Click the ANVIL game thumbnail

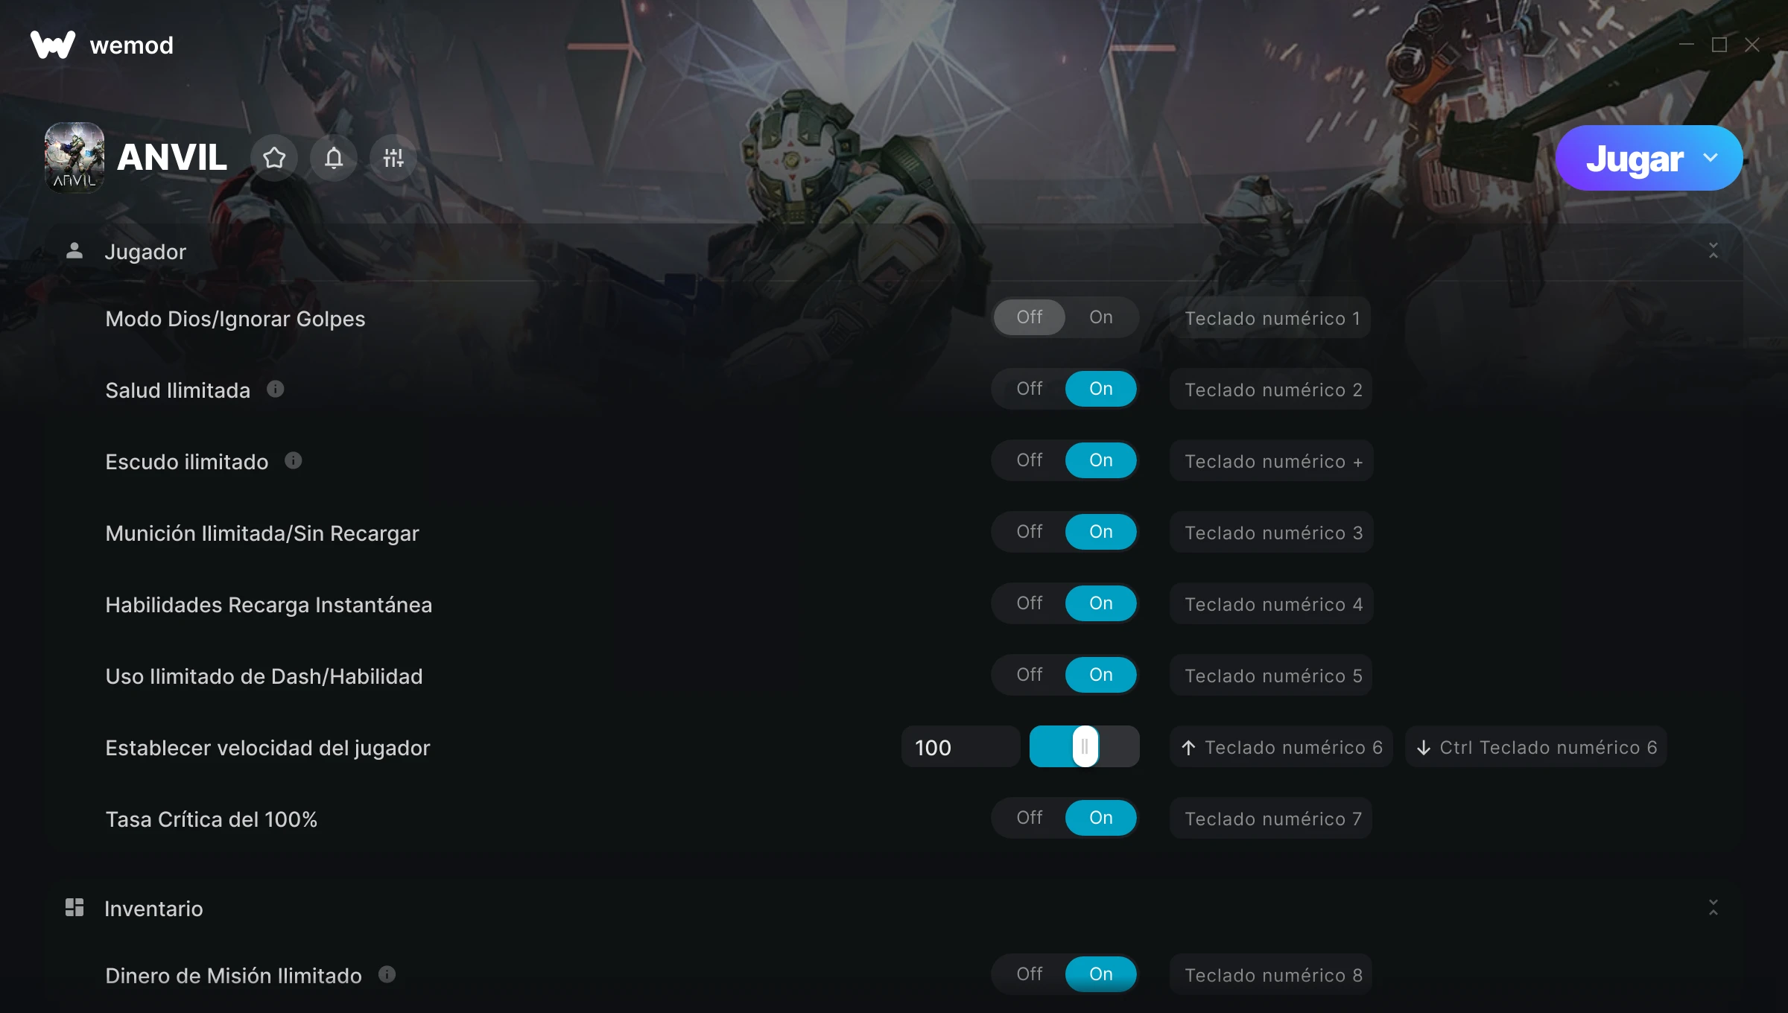(x=74, y=158)
